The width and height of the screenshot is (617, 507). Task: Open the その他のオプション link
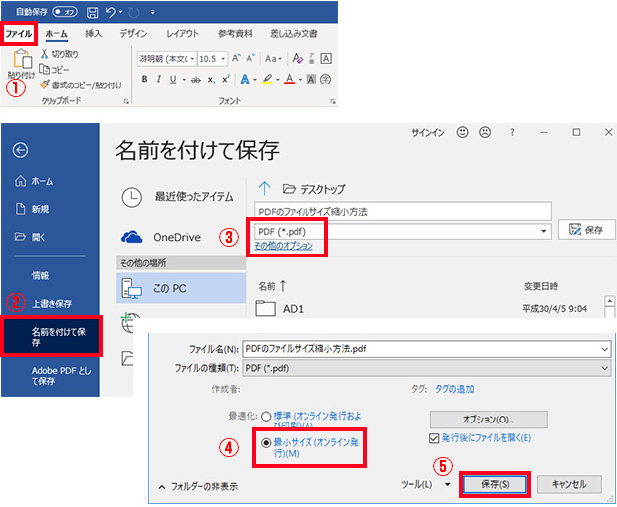pos(284,246)
